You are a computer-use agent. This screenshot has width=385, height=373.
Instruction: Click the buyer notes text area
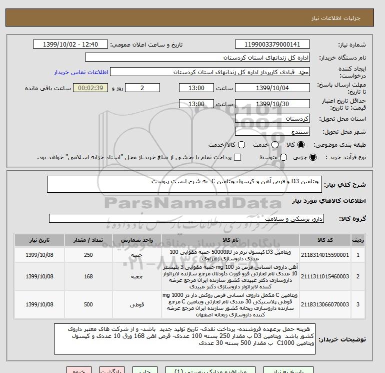[x=184, y=339]
